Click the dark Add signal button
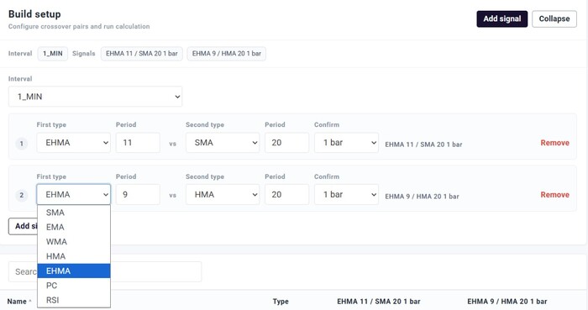This screenshot has width=588, height=310. click(501, 18)
